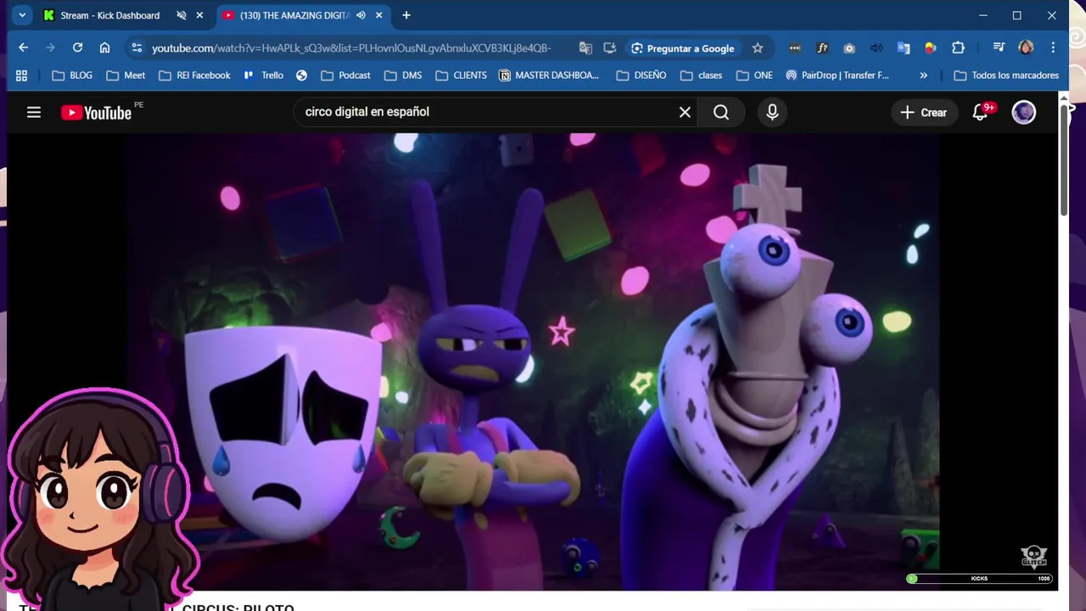Open the Chrome profile avatar

coord(1026,48)
